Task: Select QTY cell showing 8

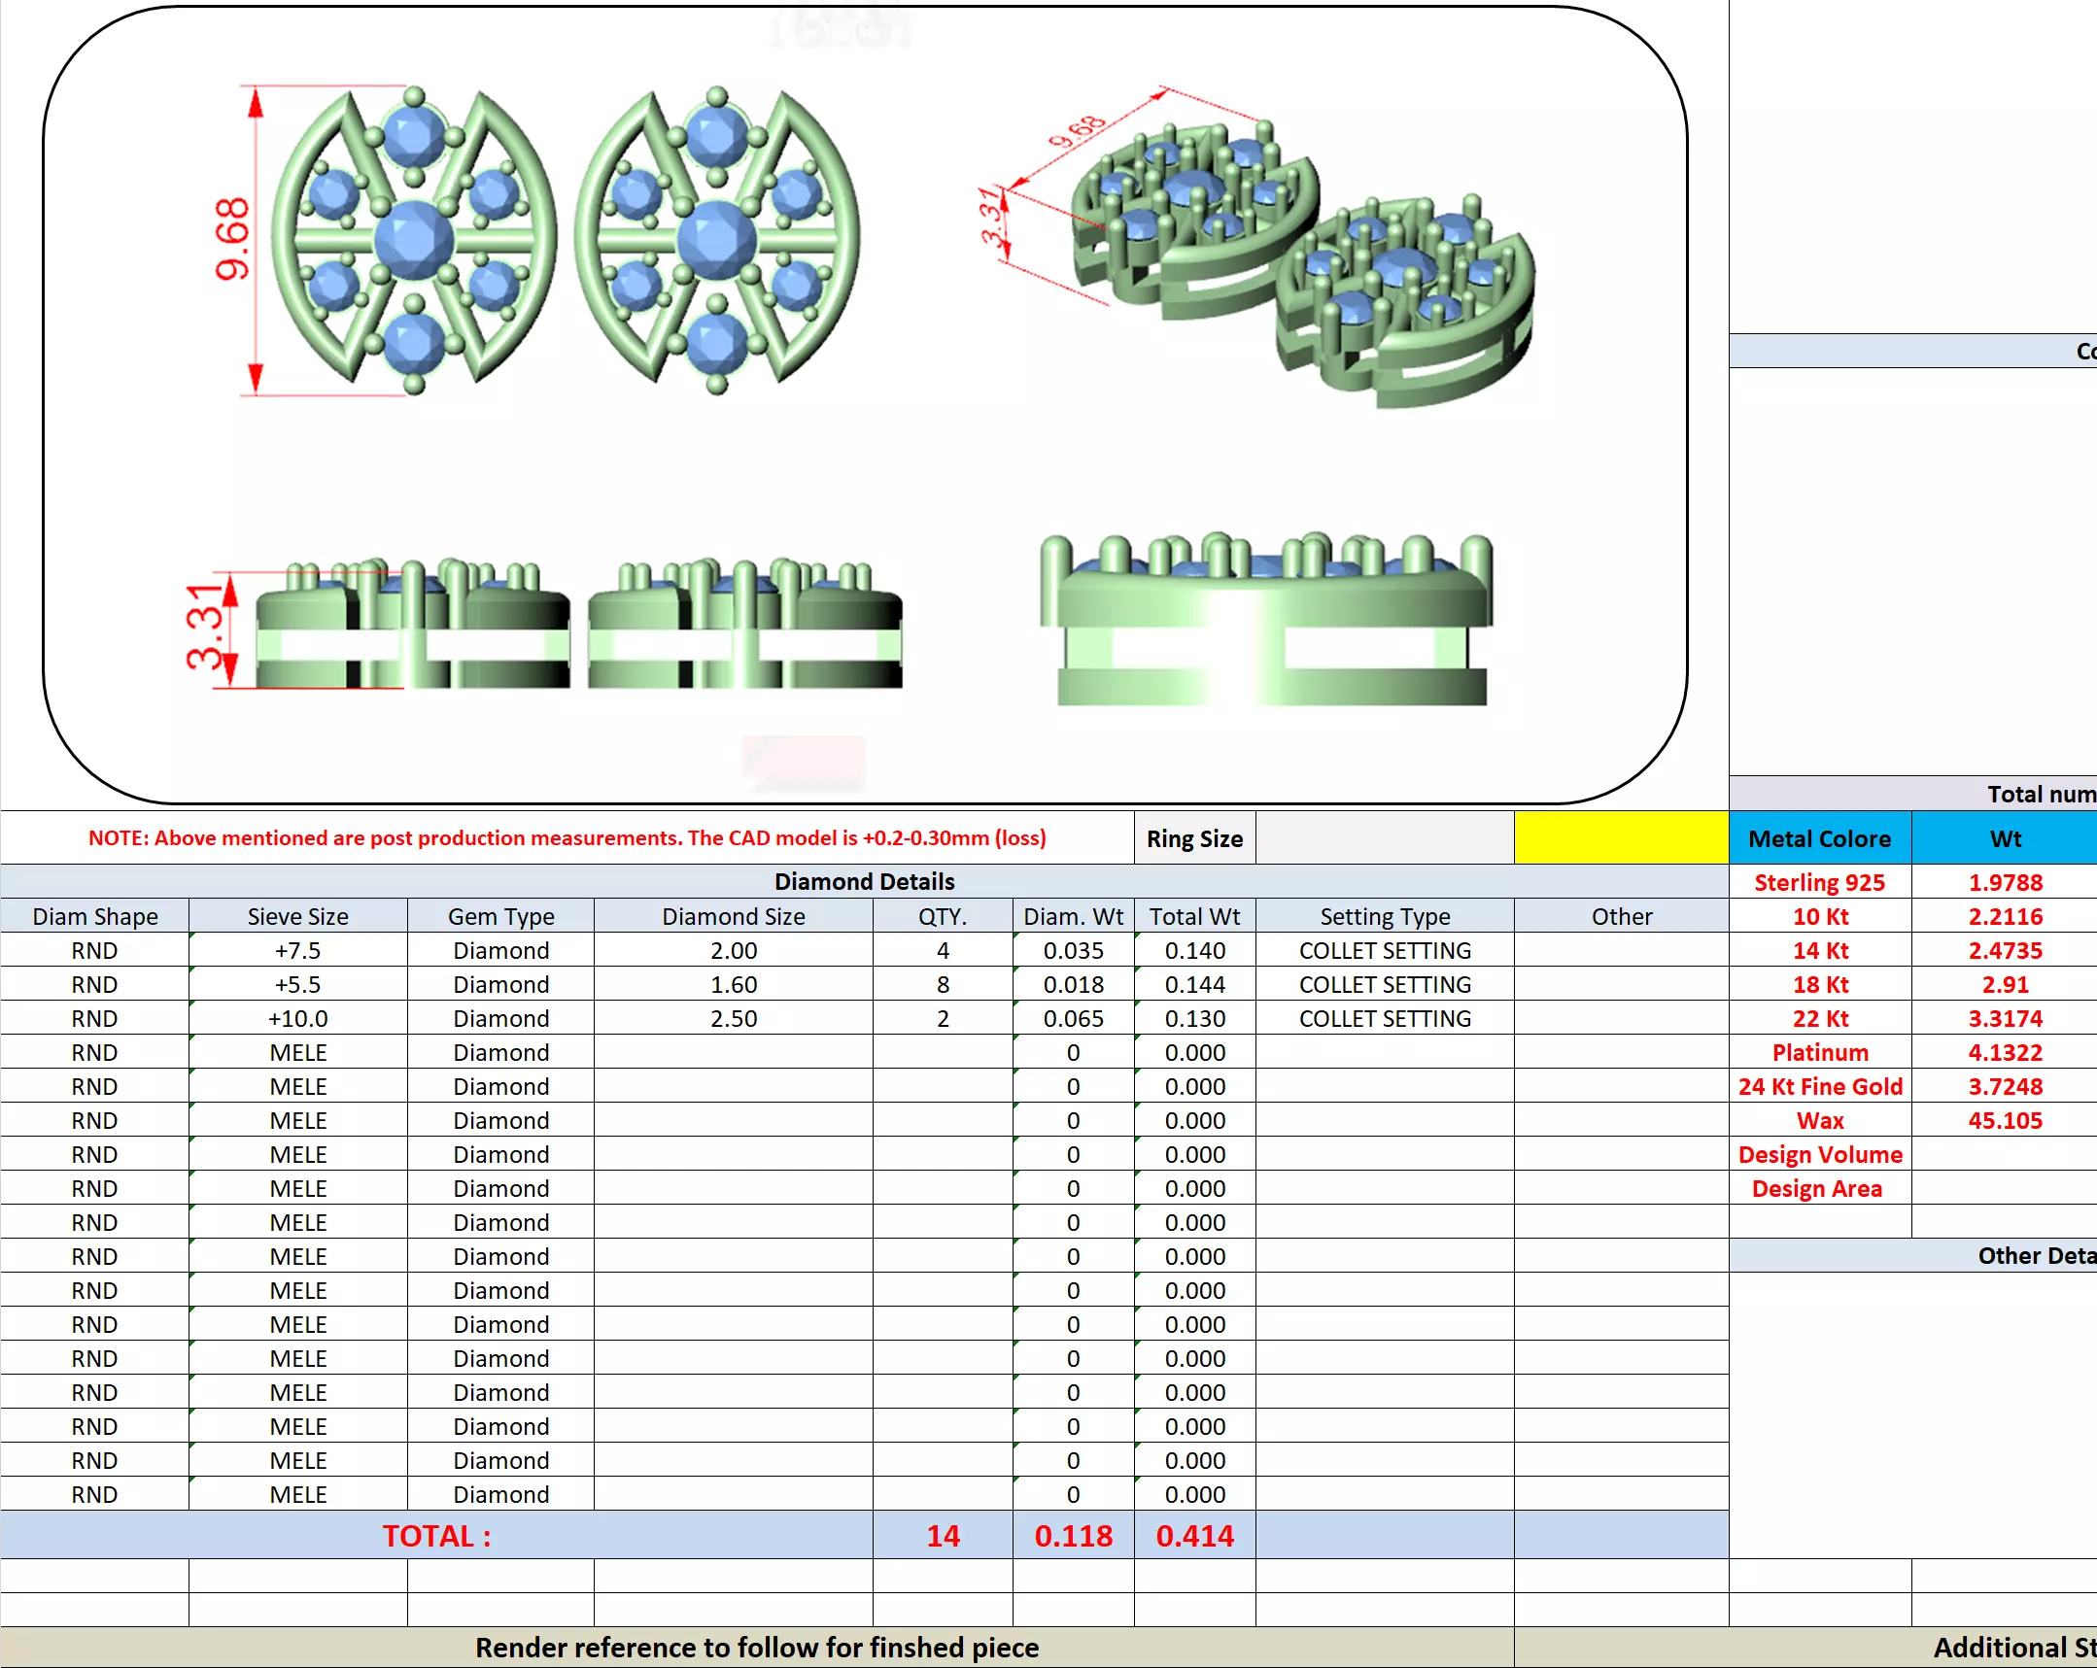Action: coord(943,984)
